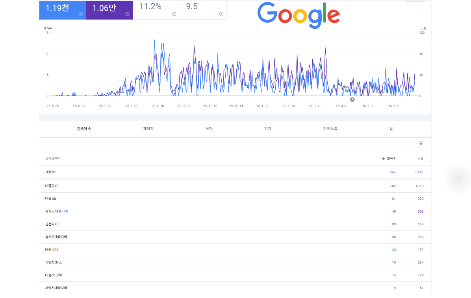Screen dimensions: 471x298
Task: Enable the 11.2% average CTR metric card
Action: 156,10
